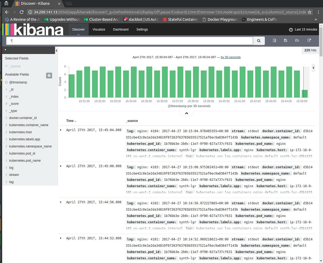
Task: Click the bookmark star in the address bar
Action: pyautogui.click(x=310, y=12)
